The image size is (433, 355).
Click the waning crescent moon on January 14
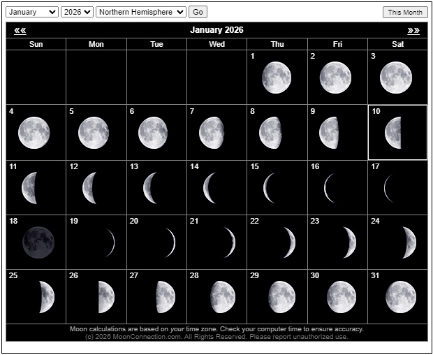pos(210,187)
